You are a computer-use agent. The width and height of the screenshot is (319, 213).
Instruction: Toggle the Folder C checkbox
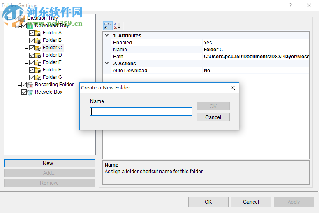click(32, 48)
